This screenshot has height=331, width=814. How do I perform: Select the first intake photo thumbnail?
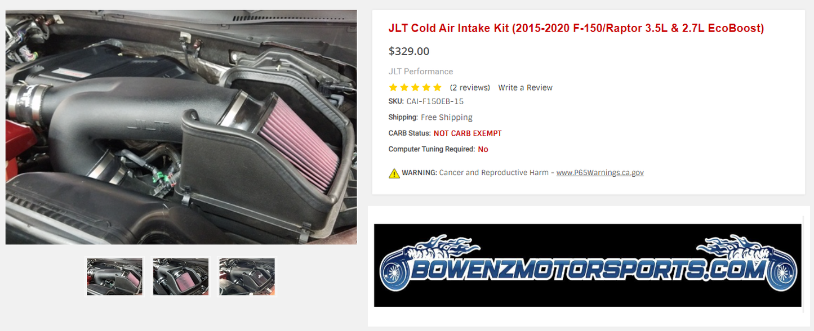point(114,276)
